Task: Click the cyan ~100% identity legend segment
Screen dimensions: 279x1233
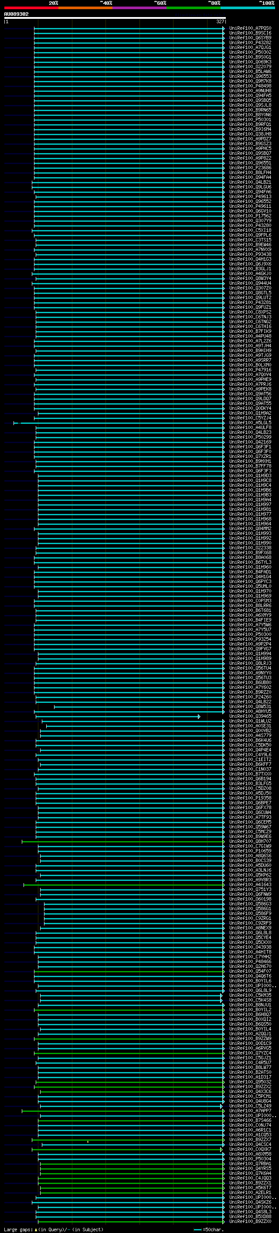Action: pyautogui.click(x=248, y=8)
